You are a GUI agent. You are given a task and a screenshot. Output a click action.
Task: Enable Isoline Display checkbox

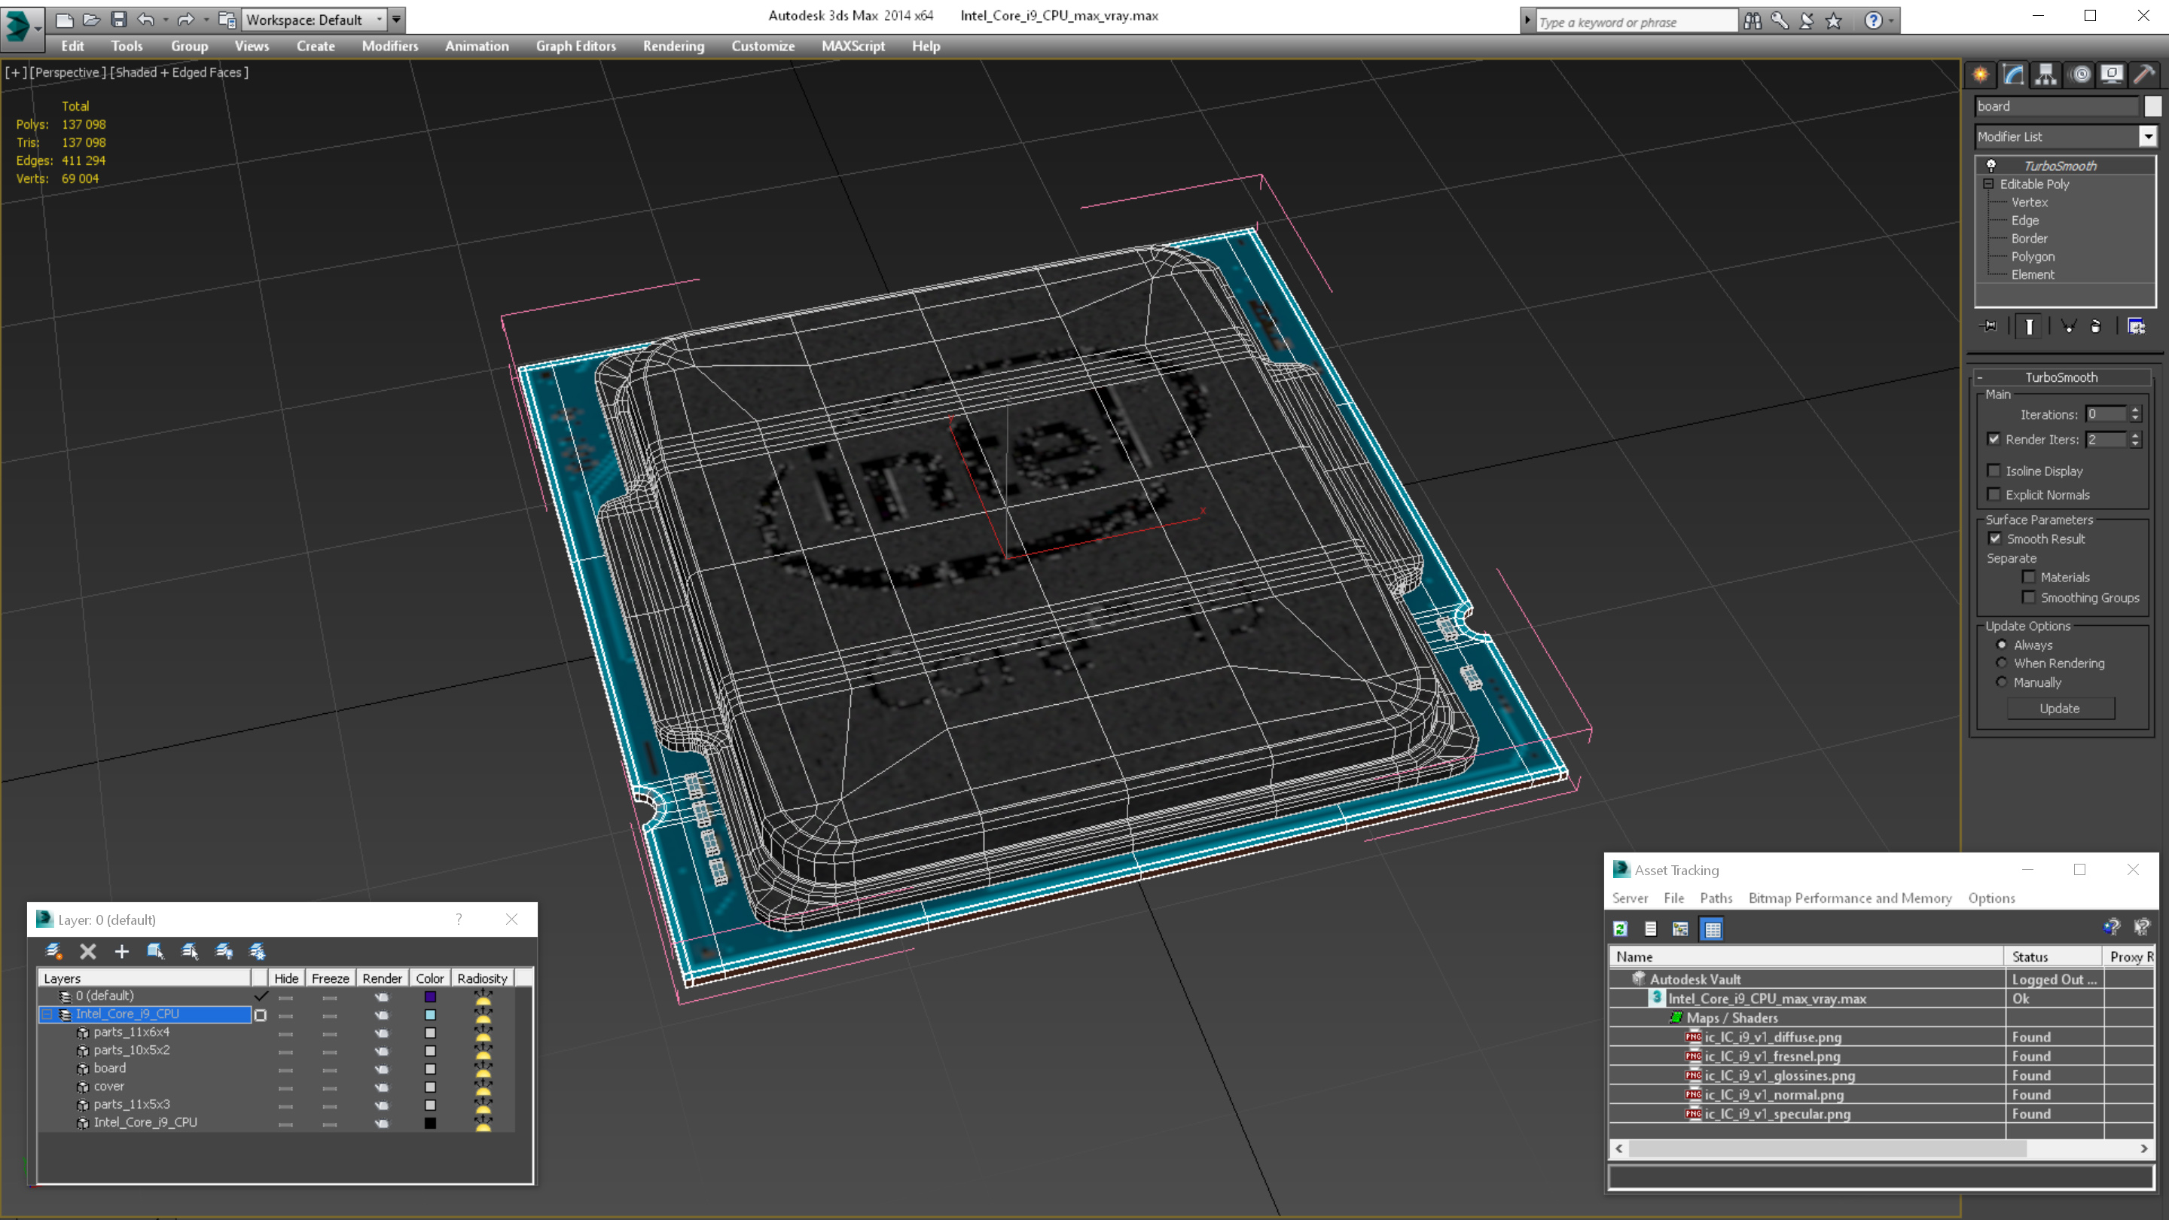click(x=1994, y=471)
